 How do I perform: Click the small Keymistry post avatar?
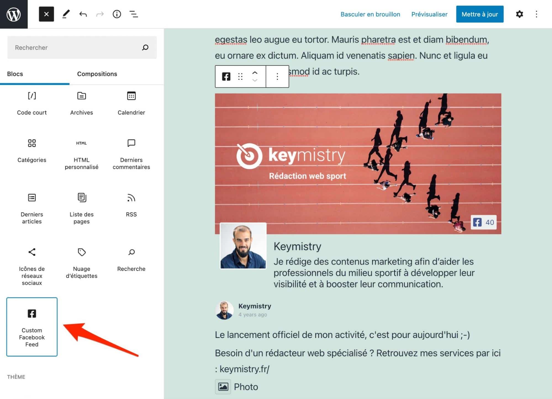224,310
